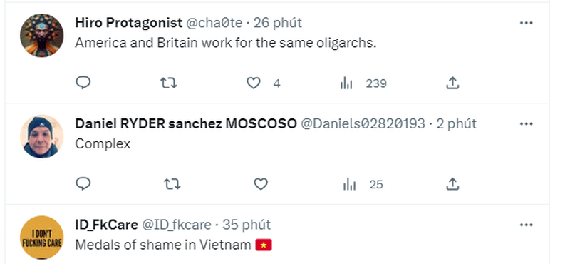Open Daniel RYDER's avatar photo

click(41, 136)
